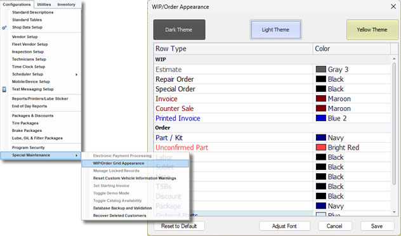The width and height of the screenshot is (401, 236).
Task: Click the gear icon beside Shop Data Setup
Action: 4,28
